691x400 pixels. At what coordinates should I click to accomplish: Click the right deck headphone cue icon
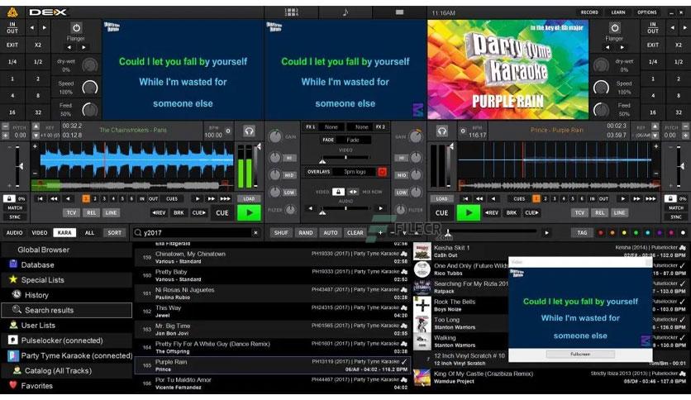[x=442, y=131]
